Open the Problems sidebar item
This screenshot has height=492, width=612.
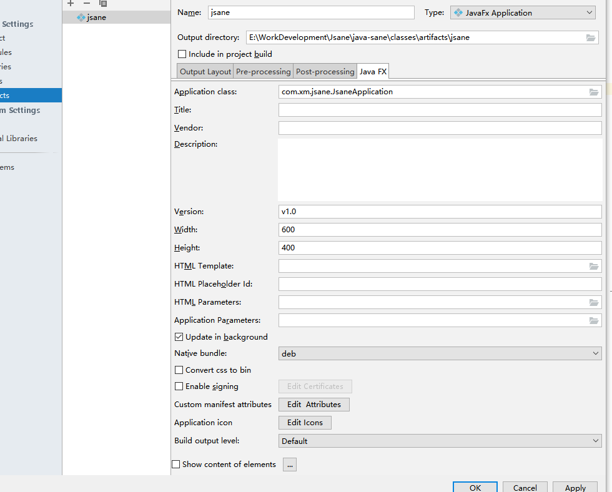(7, 167)
